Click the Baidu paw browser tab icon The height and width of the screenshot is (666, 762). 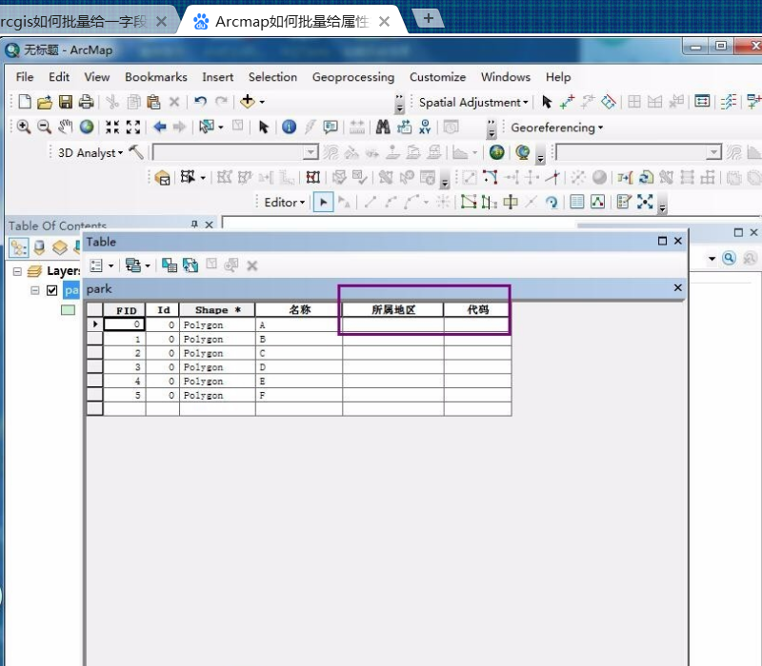(201, 21)
